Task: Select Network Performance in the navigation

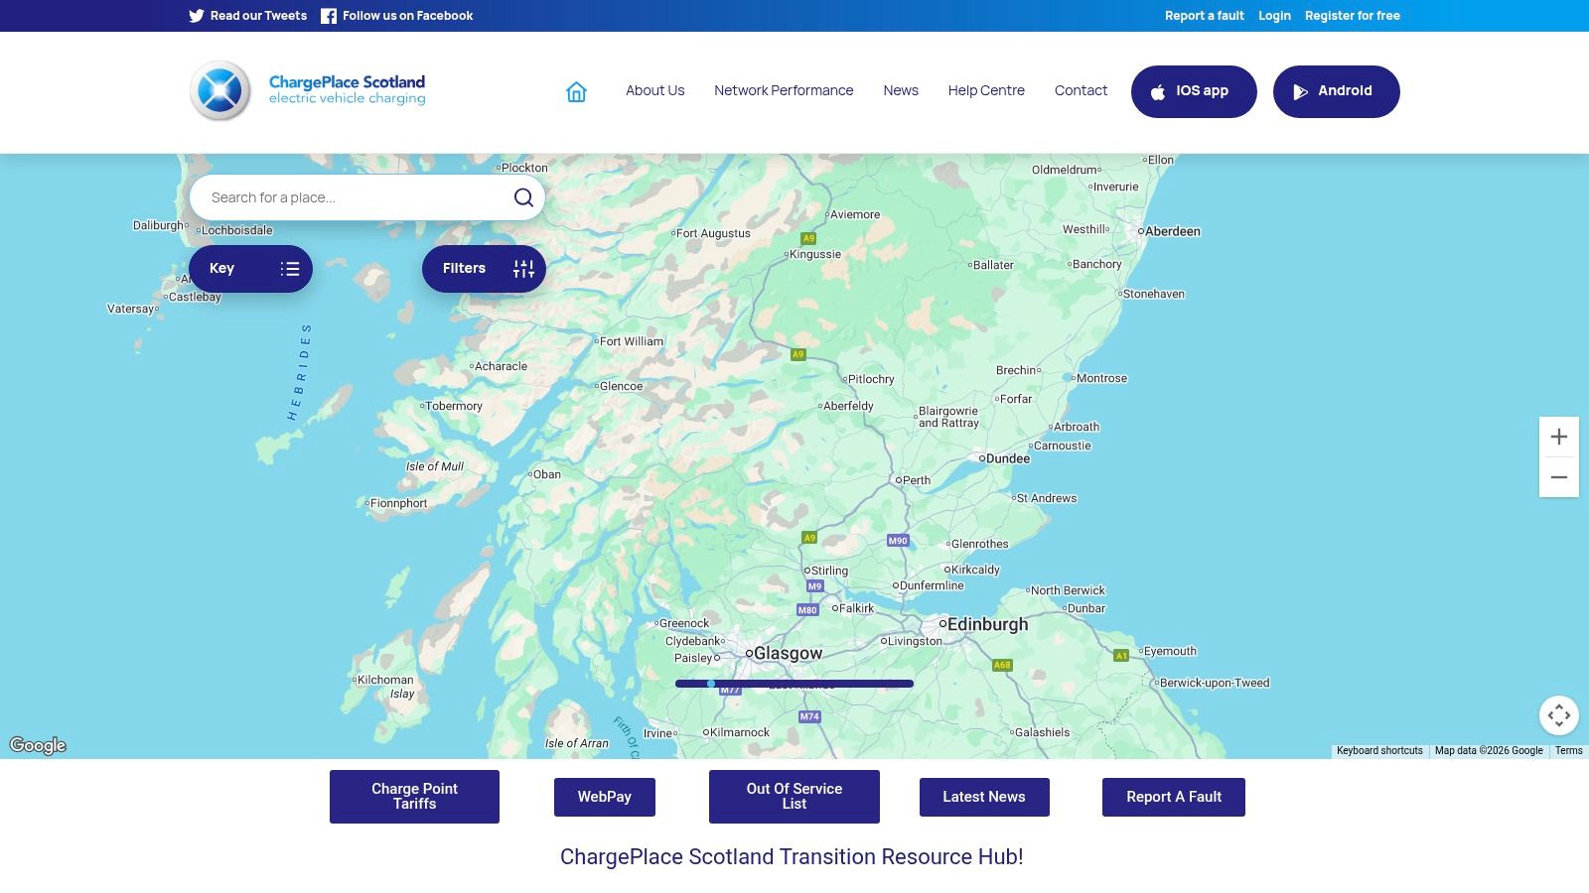Action: (x=784, y=90)
